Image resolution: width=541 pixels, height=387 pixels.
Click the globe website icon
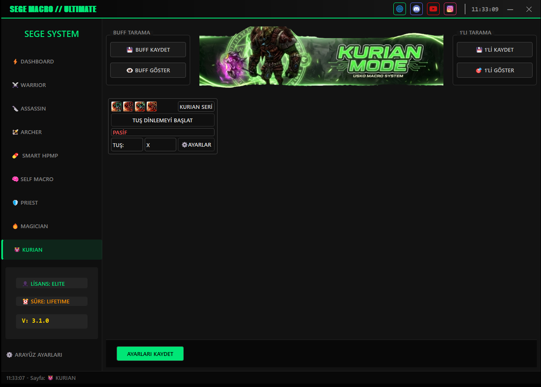click(400, 9)
